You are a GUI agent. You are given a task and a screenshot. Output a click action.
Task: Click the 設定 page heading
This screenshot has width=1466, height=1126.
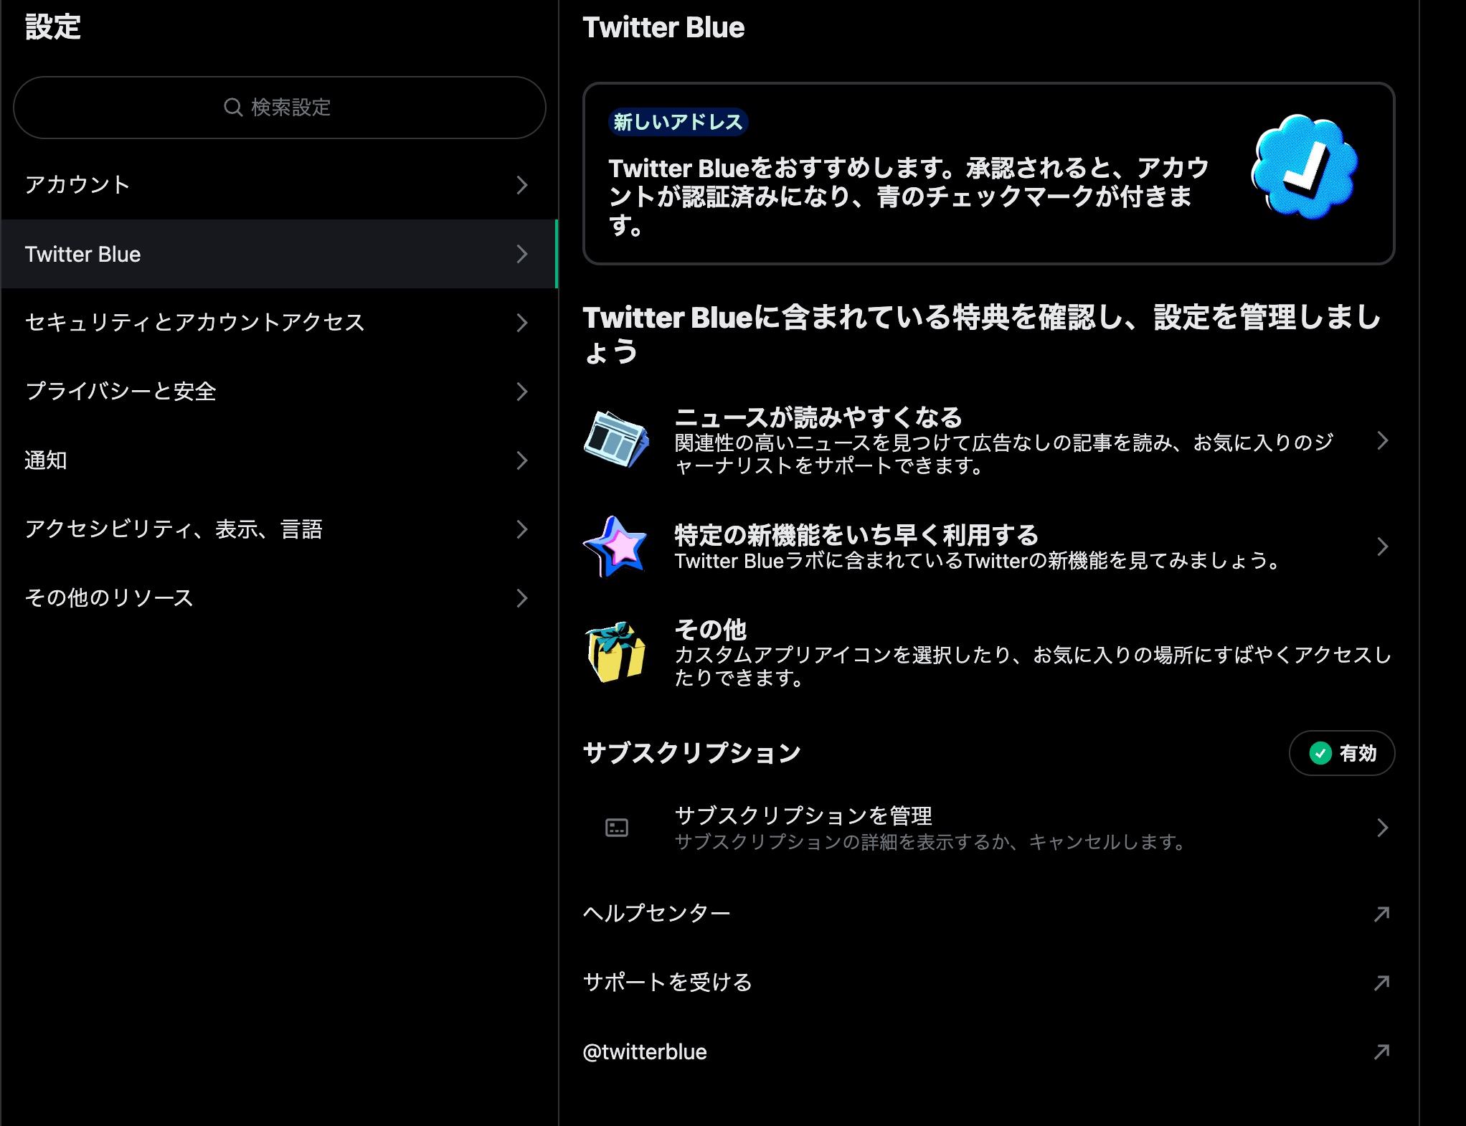point(52,27)
